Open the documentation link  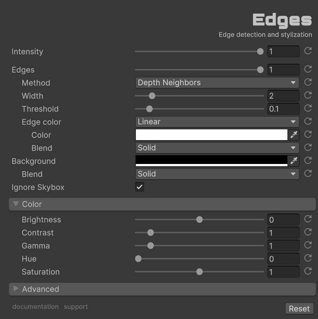point(35,307)
